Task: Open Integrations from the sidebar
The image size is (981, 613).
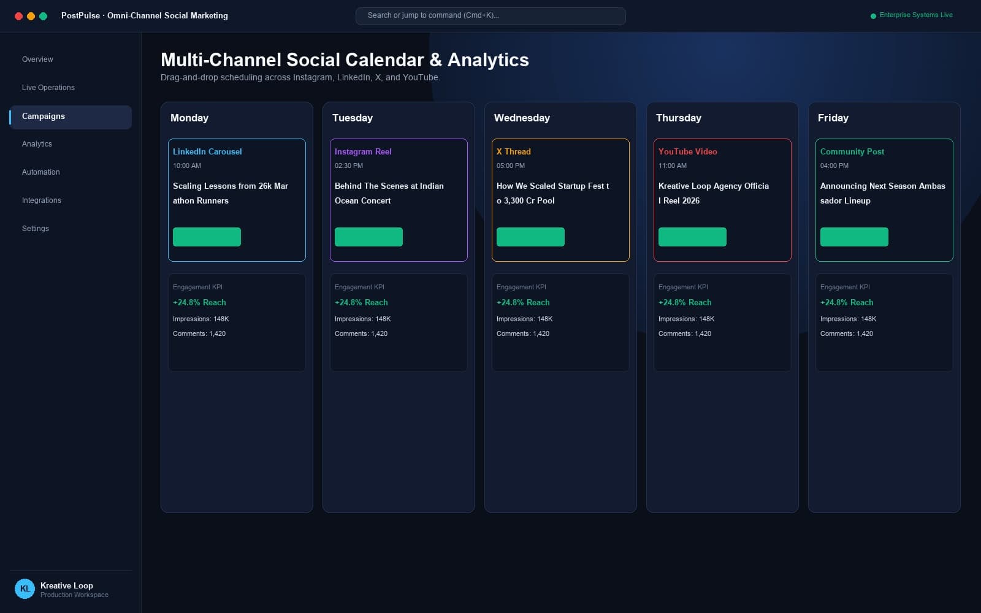Action: point(42,200)
